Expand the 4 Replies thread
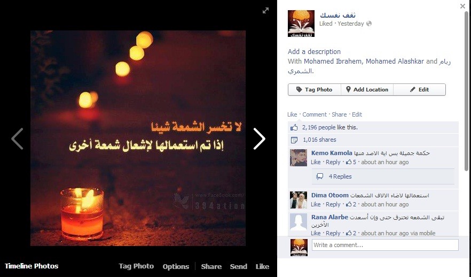 coord(340,176)
